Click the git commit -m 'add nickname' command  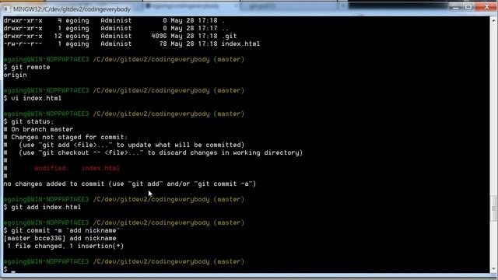[x=61, y=230]
